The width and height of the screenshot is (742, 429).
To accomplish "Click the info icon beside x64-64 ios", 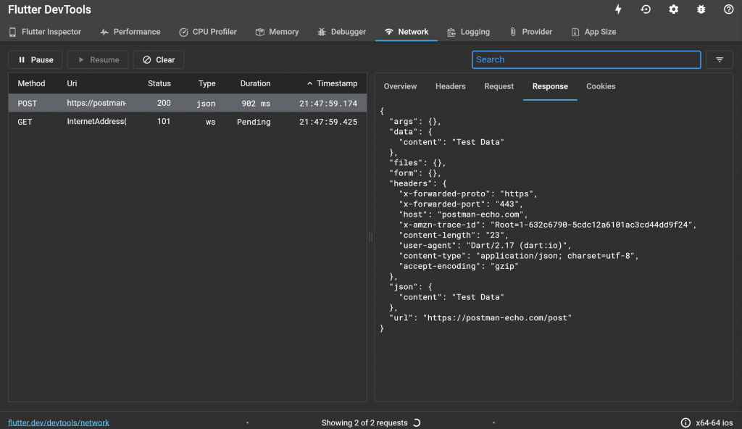I will (x=685, y=422).
